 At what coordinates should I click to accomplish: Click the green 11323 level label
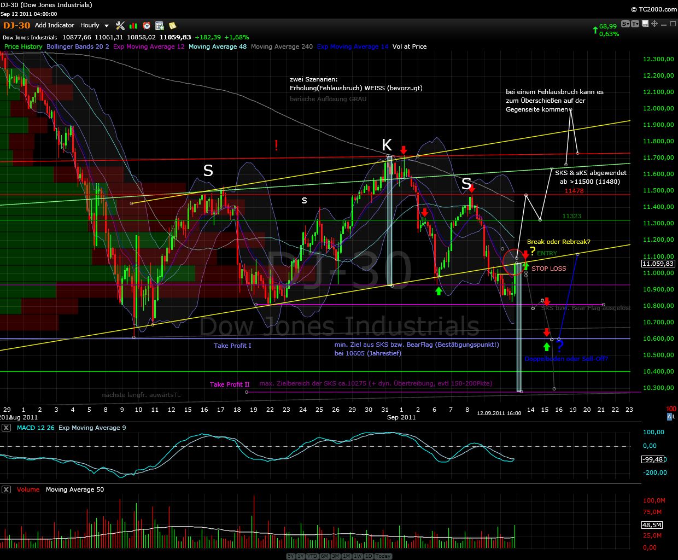coord(572,216)
